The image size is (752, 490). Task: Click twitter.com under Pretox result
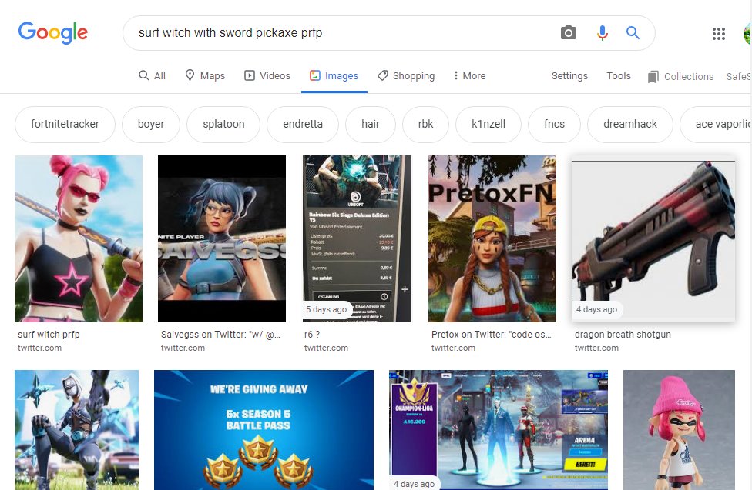(453, 348)
